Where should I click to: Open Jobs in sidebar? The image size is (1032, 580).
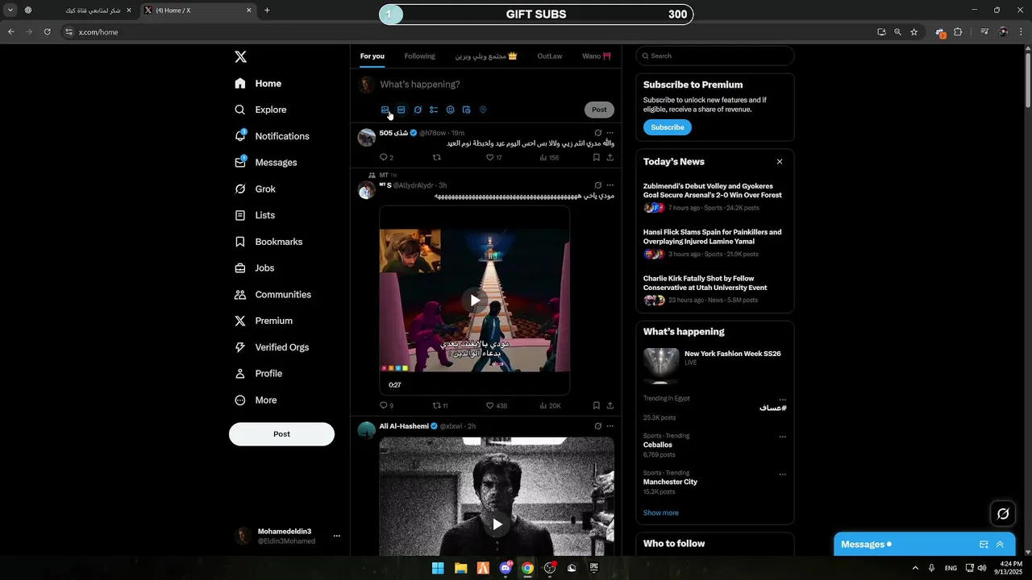(x=256, y=268)
